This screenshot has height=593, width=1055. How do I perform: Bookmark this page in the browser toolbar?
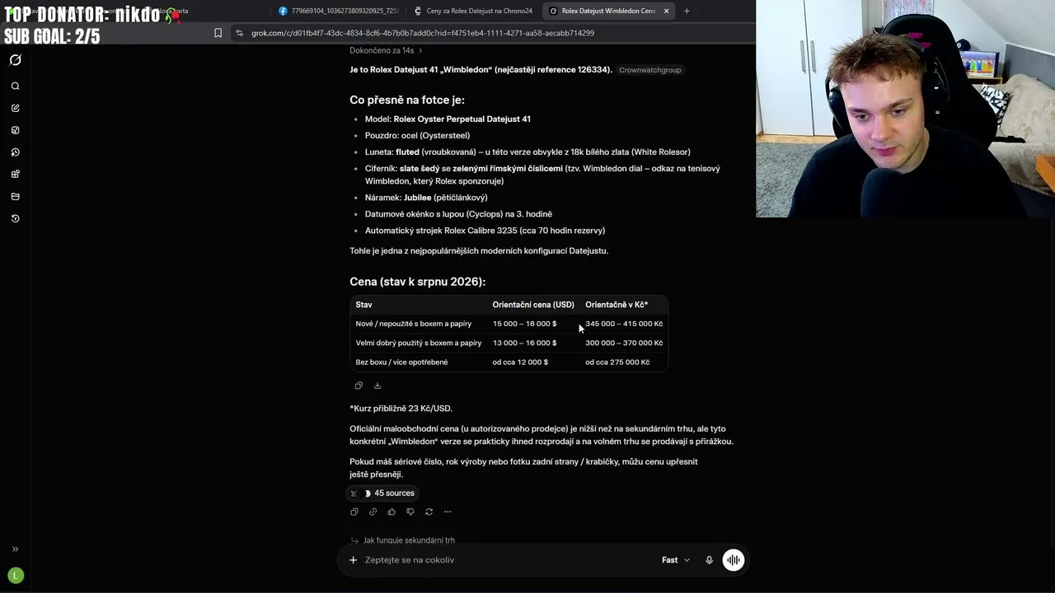coord(218,33)
